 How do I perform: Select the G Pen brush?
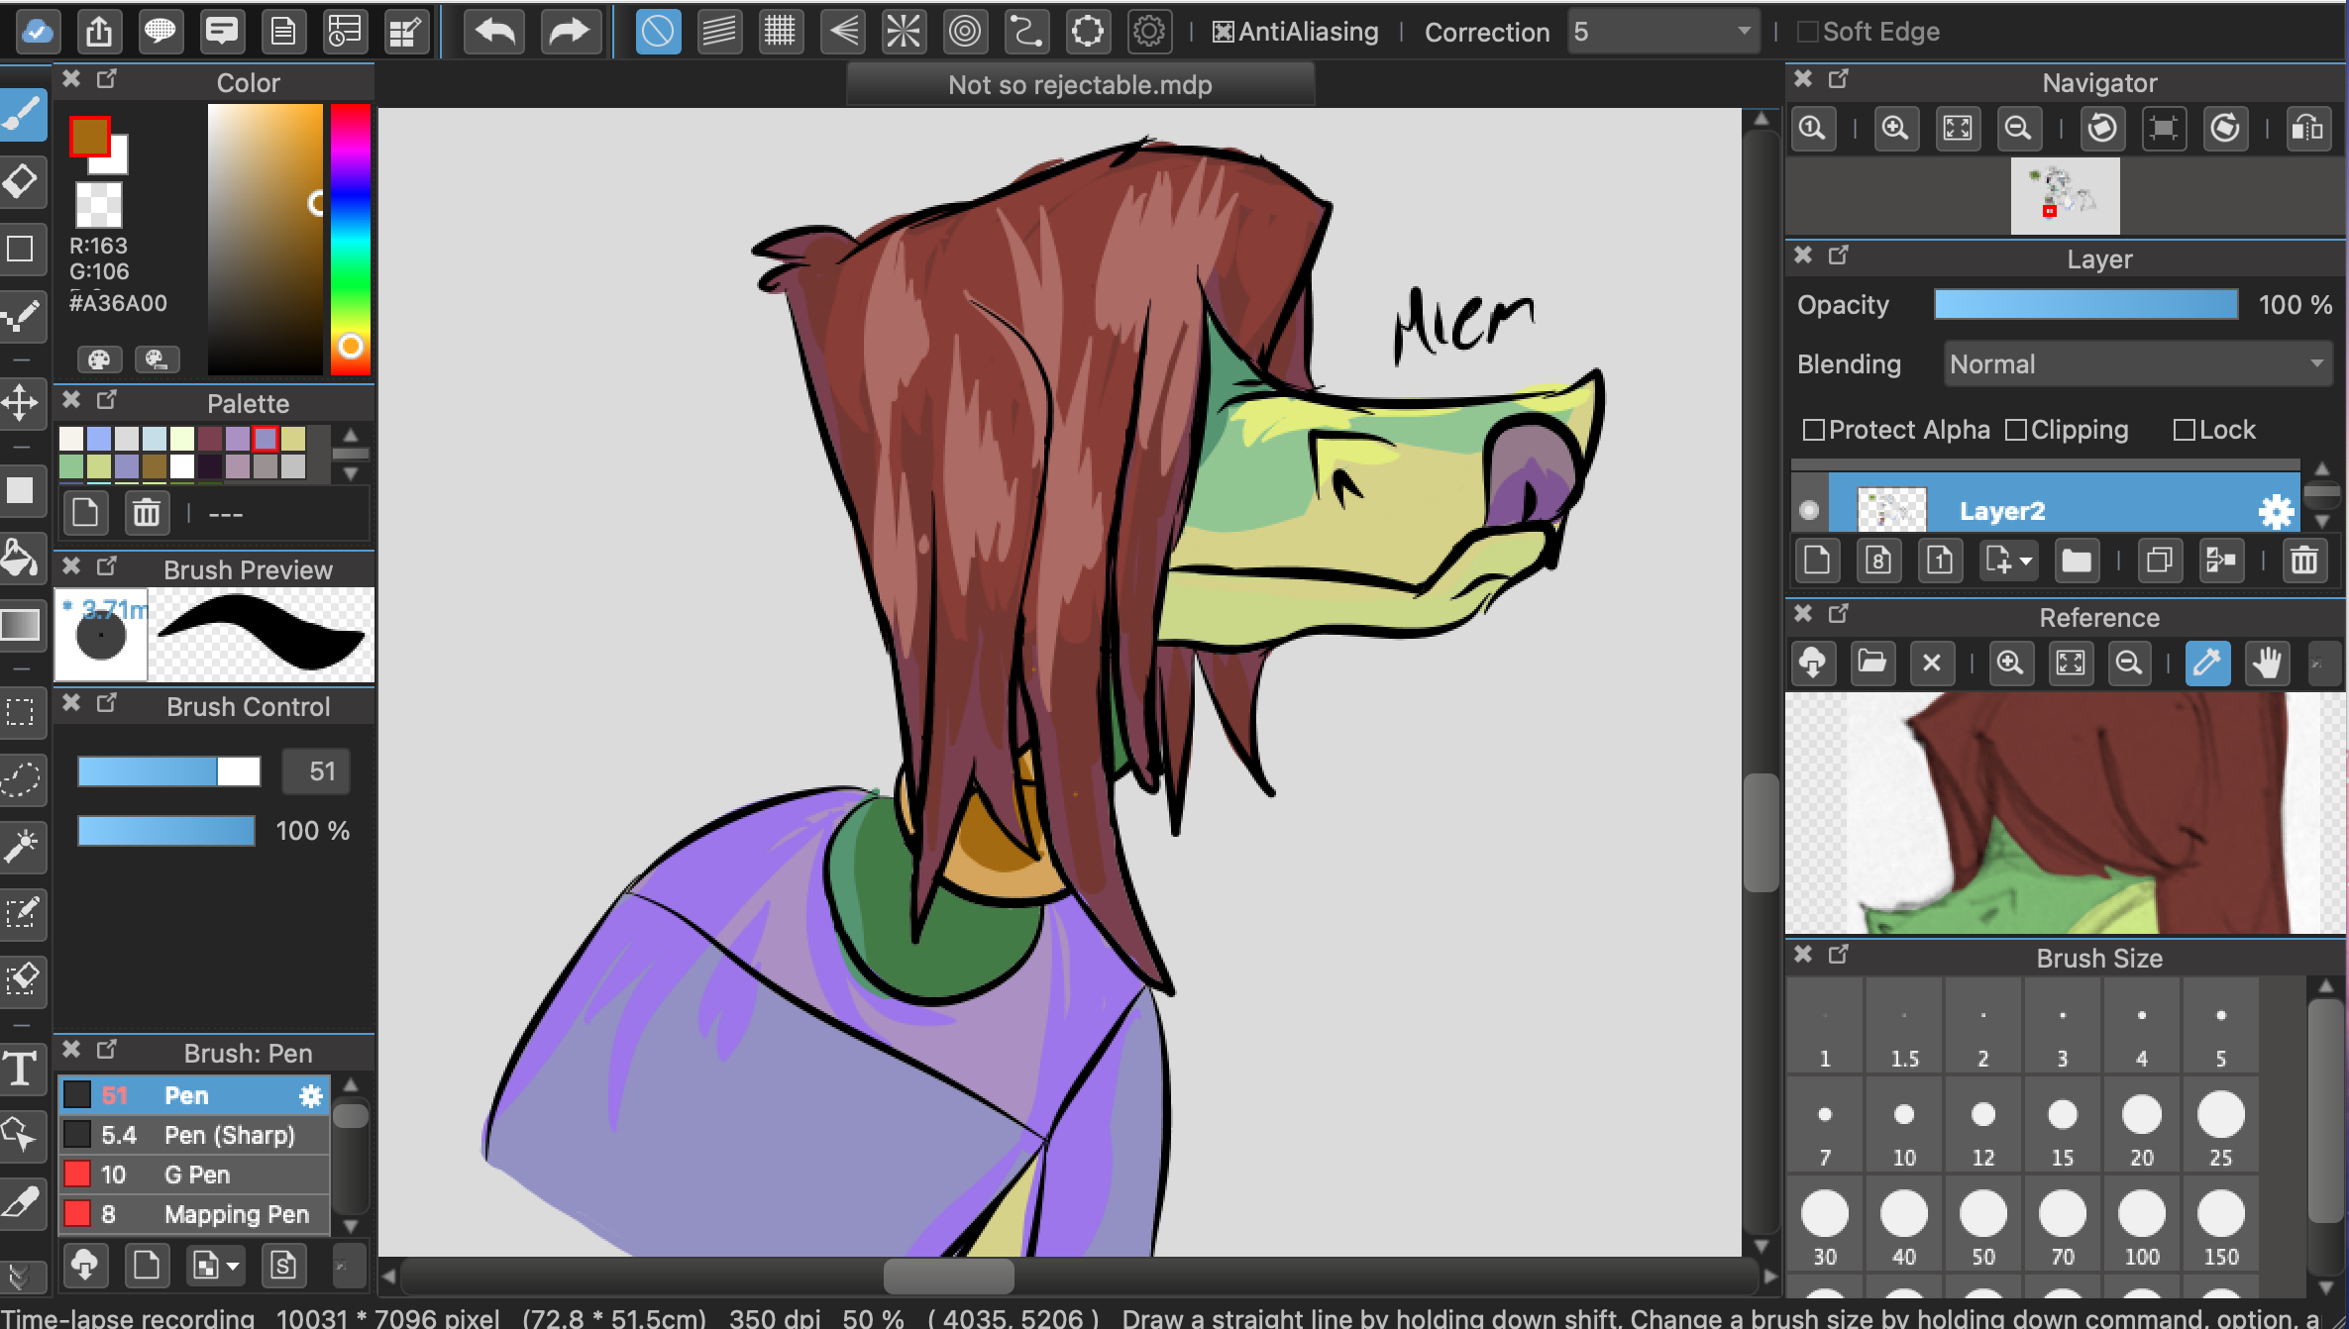point(196,1175)
